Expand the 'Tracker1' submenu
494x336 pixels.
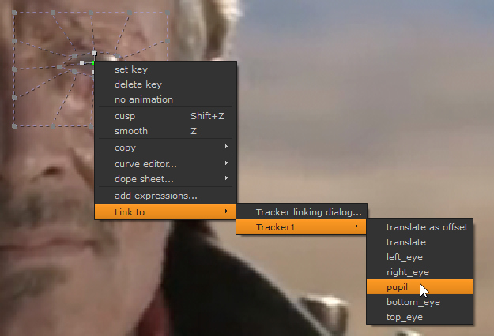coord(276,227)
